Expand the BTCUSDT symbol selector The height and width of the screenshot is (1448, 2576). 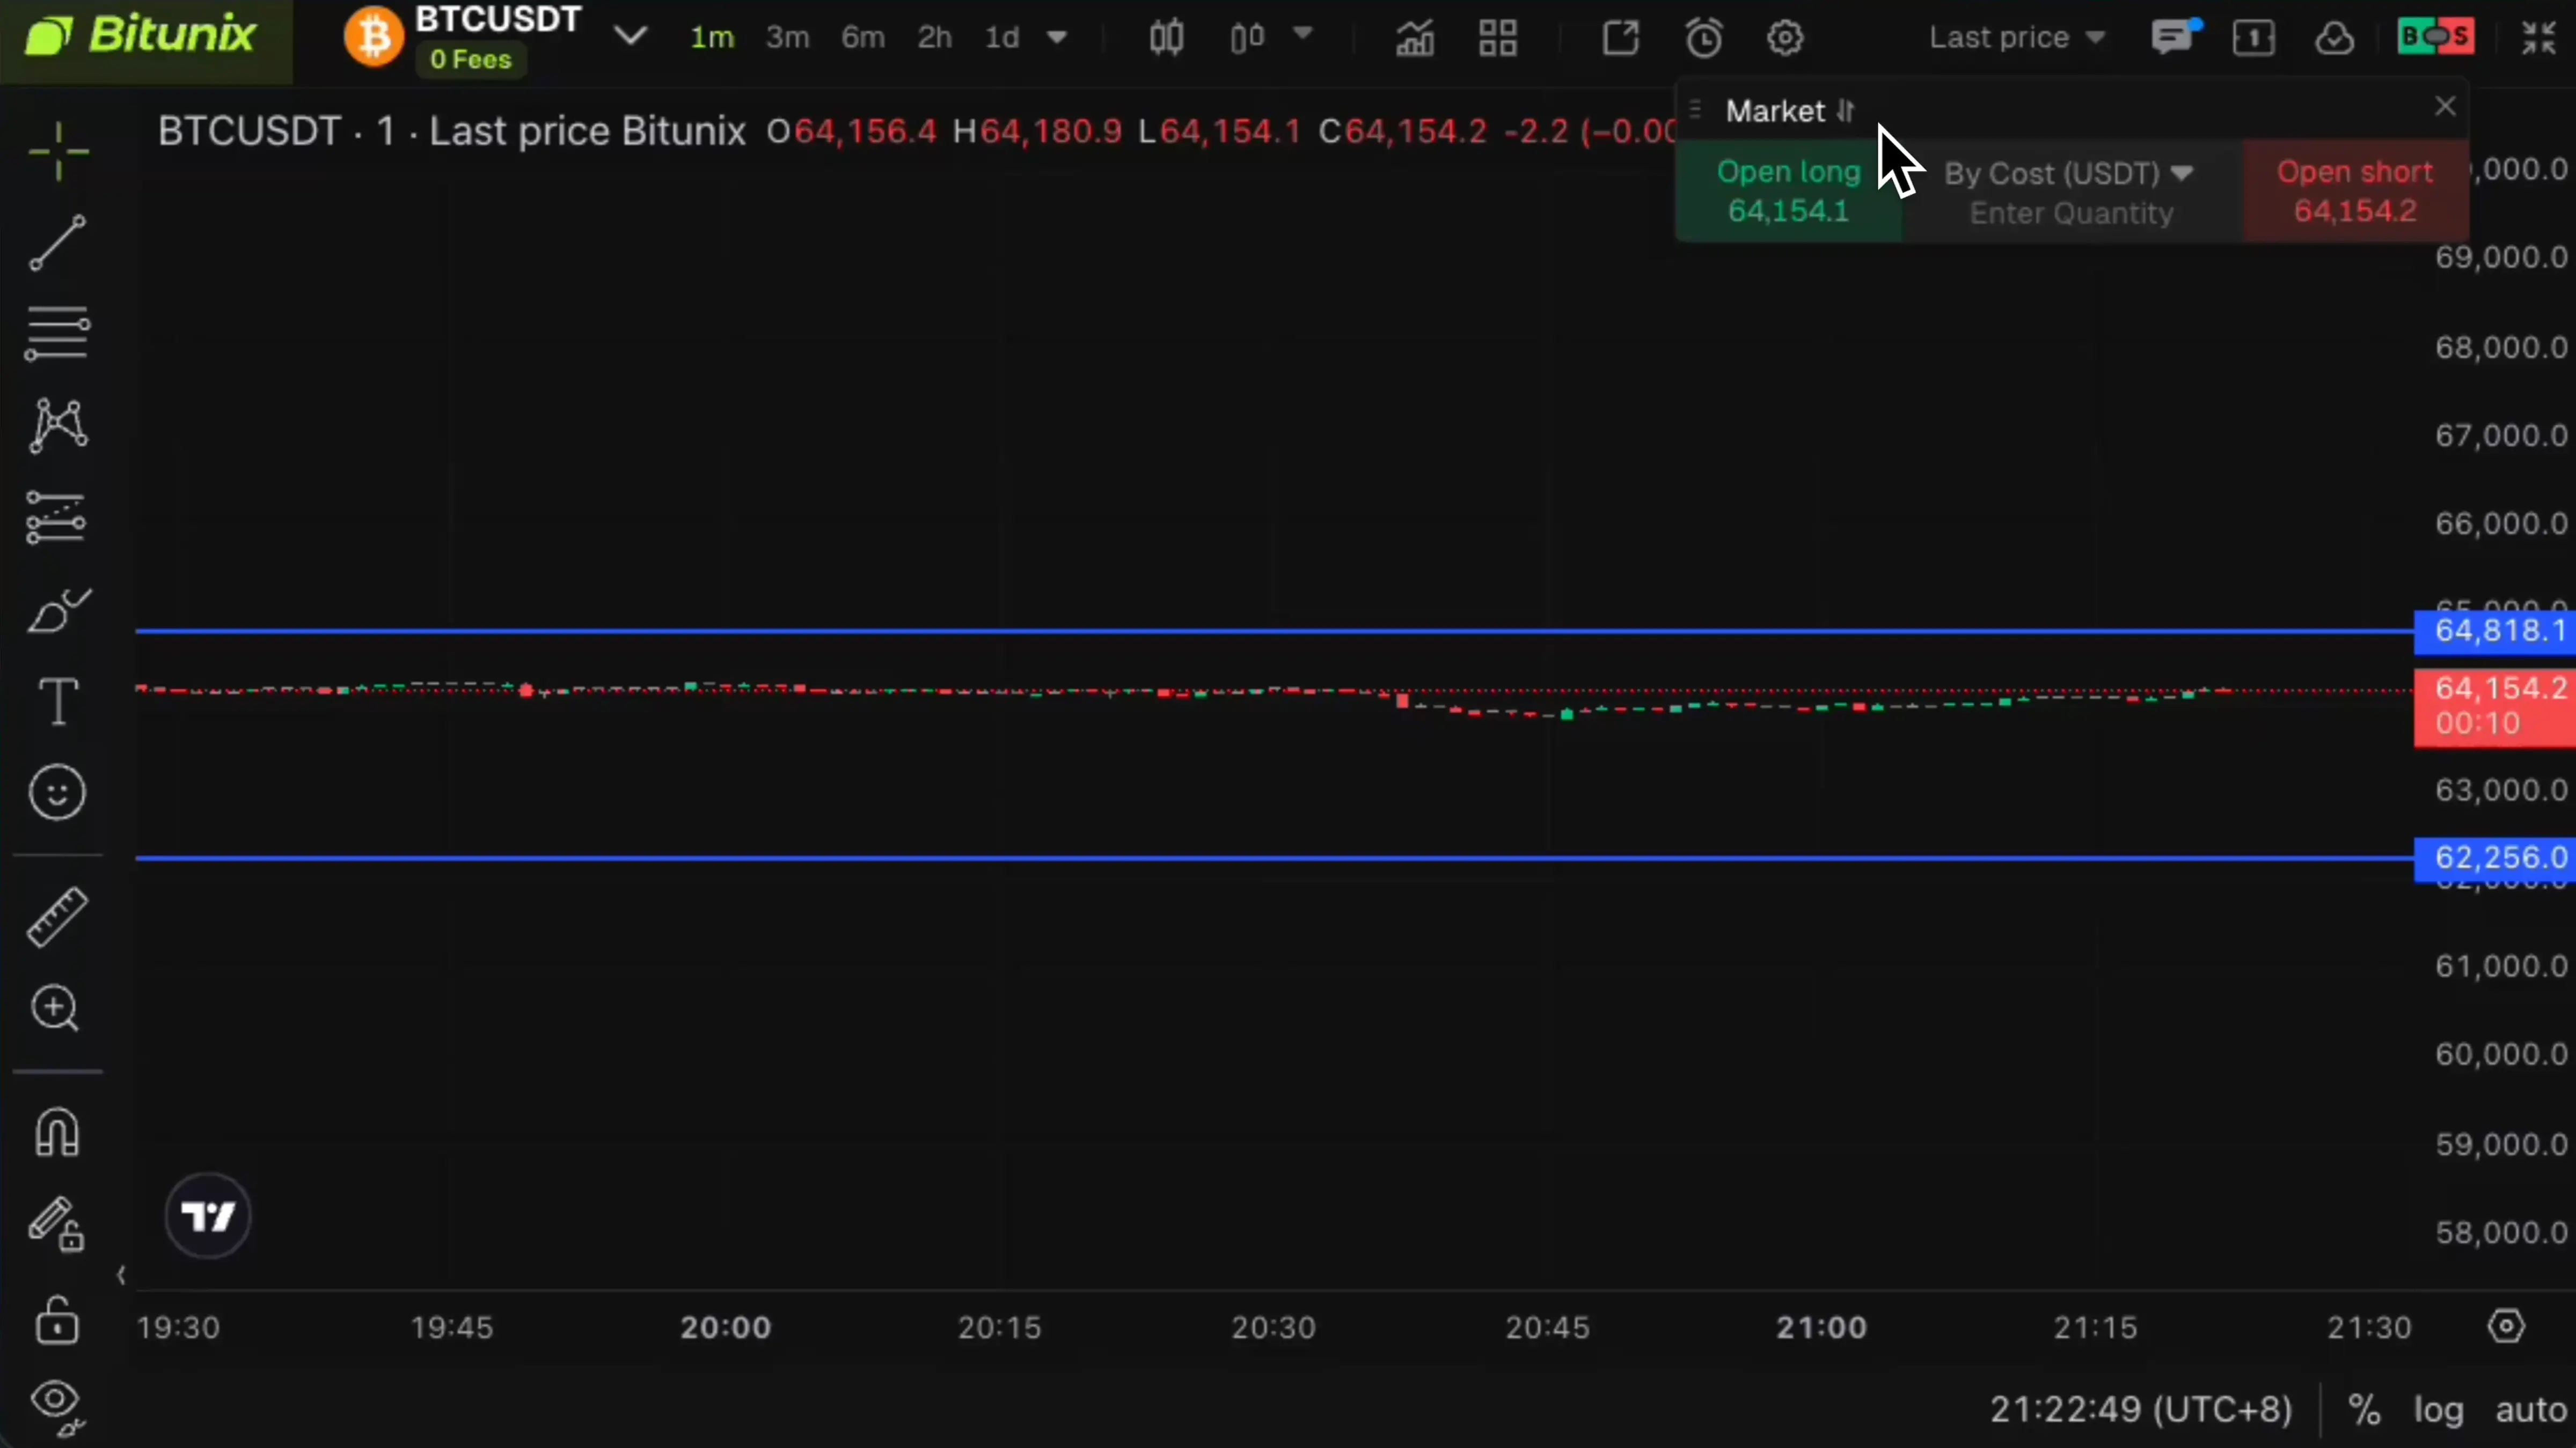(630, 37)
